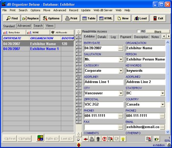Click the trash can delete record icon
This screenshot has width=172, height=148.
click(98, 139)
